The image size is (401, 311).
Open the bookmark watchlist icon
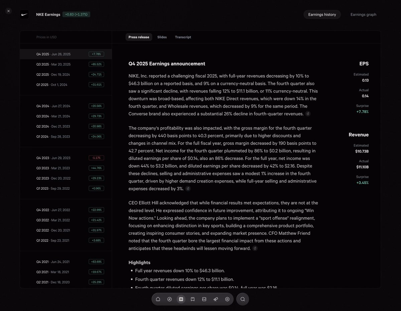click(192, 299)
